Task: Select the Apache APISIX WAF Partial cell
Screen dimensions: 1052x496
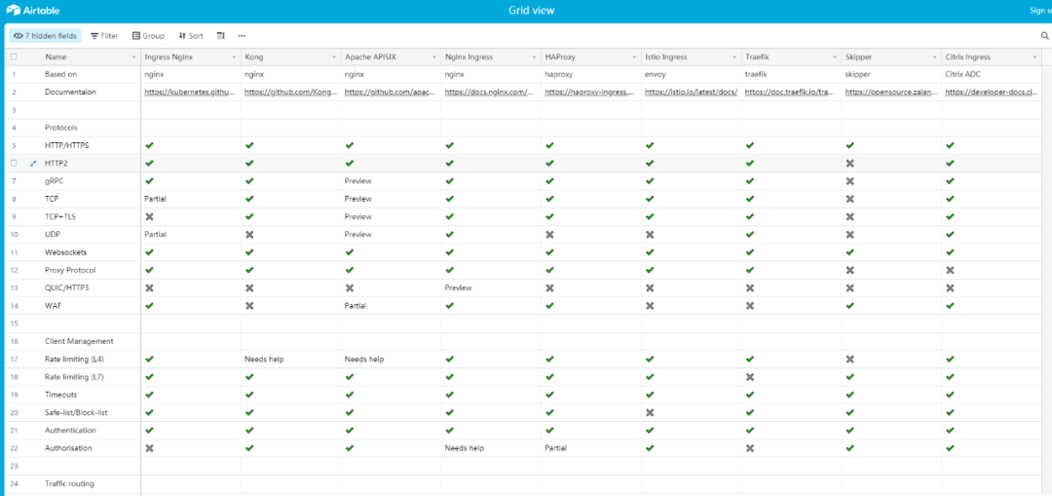Action: point(392,305)
